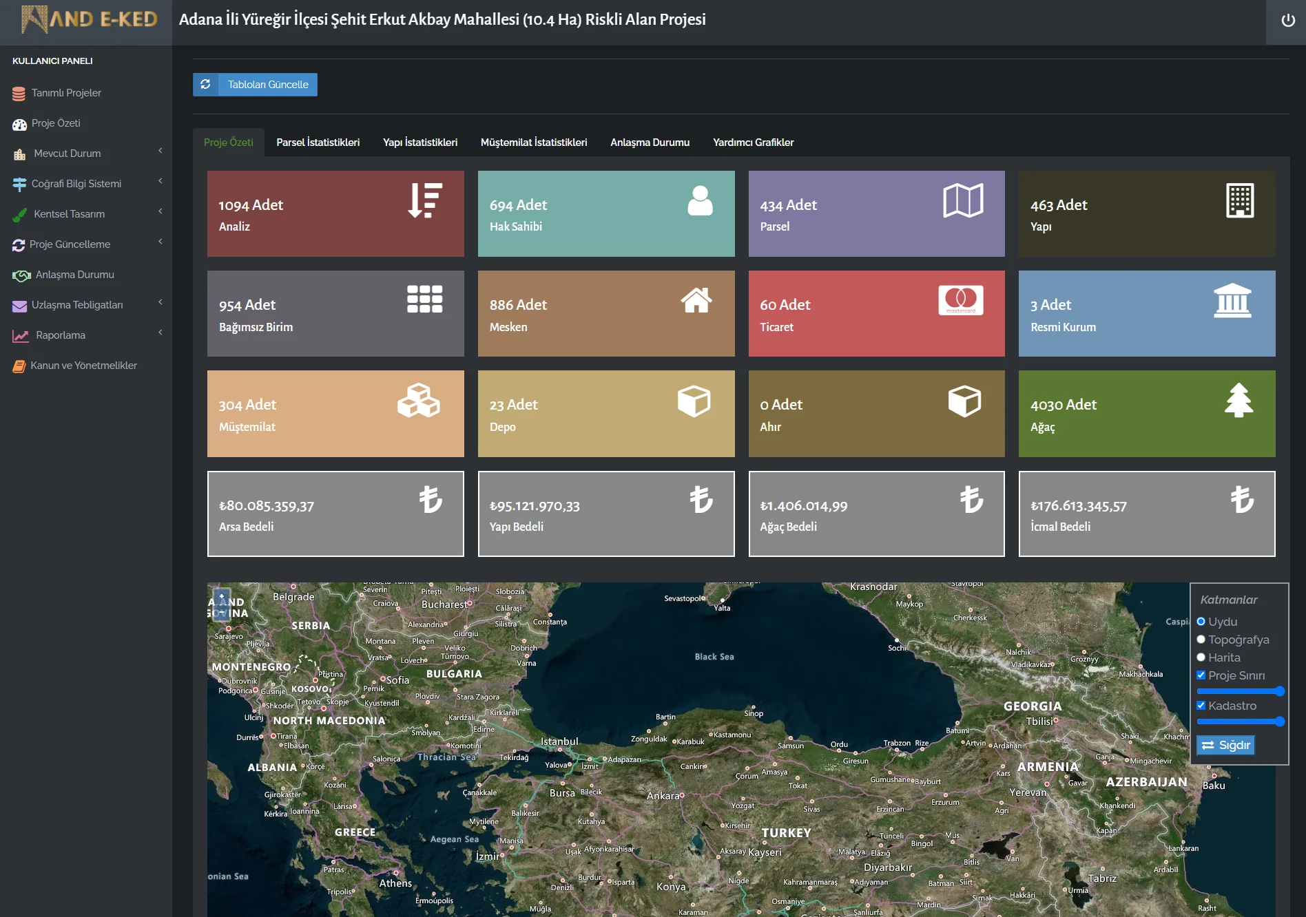
Task: Click the Kentsel Tasarım brush icon
Action: click(x=20, y=215)
